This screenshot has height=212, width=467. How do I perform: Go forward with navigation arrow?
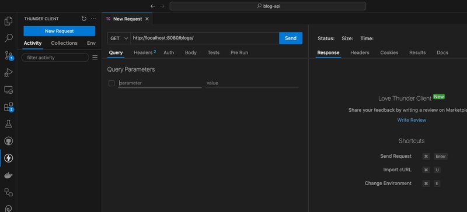pos(162,6)
